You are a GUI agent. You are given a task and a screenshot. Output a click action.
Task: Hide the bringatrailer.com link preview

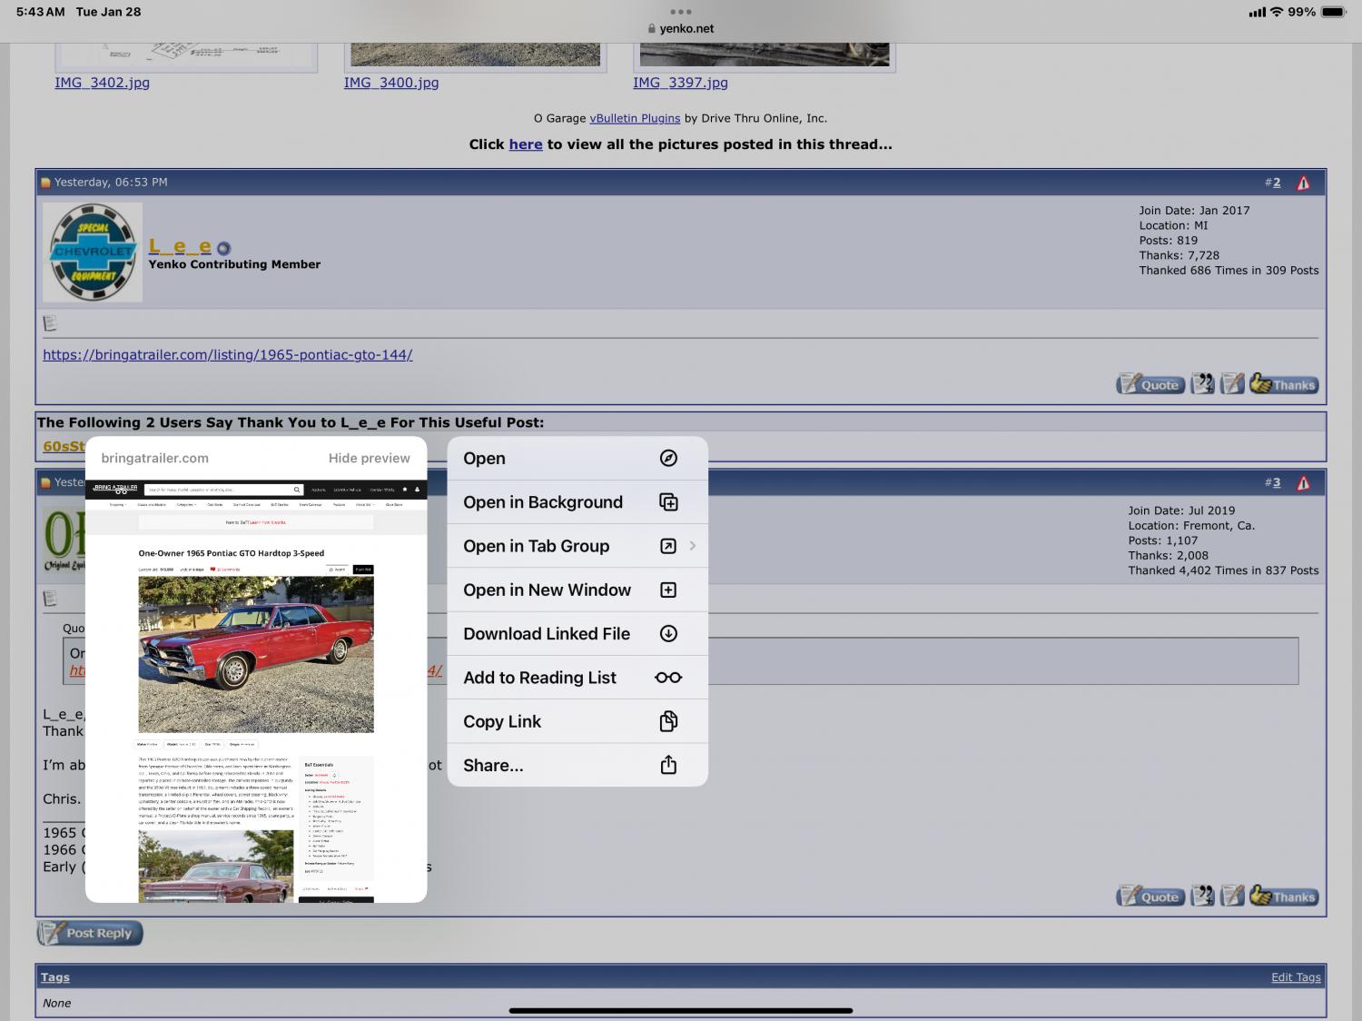(x=369, y=458)
